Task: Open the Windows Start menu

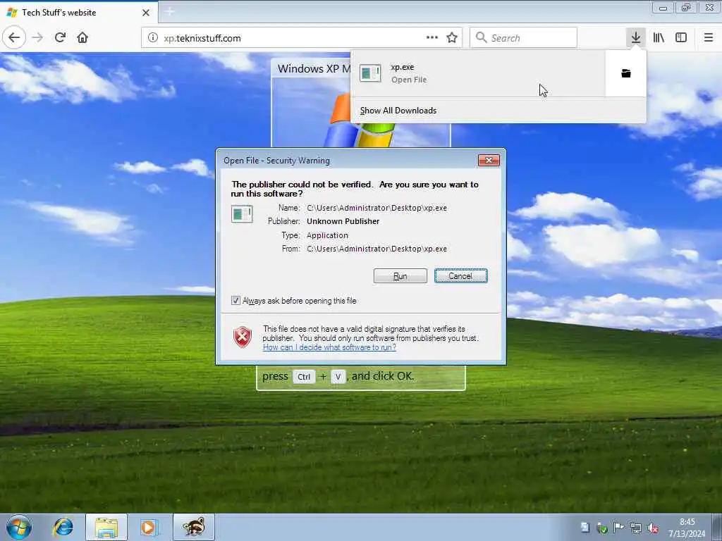Action: (19, 527)
